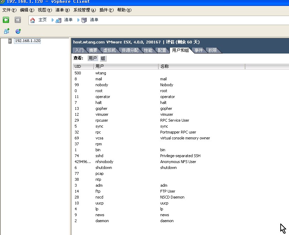Viewport: 289px width, 235px height.
Task: Select the uucp user row
Action: pos(181,203)
